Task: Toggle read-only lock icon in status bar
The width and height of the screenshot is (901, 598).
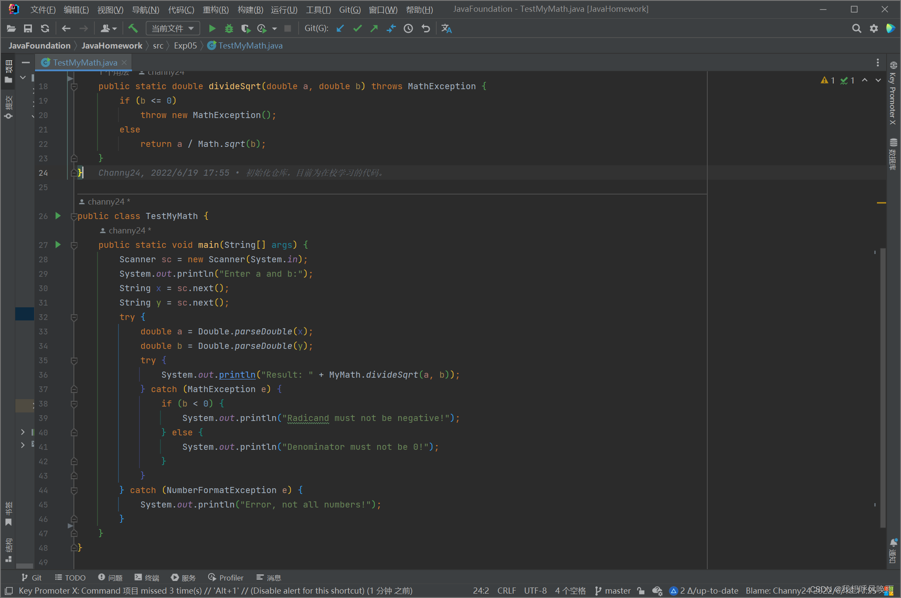Action: pos(641,591)
